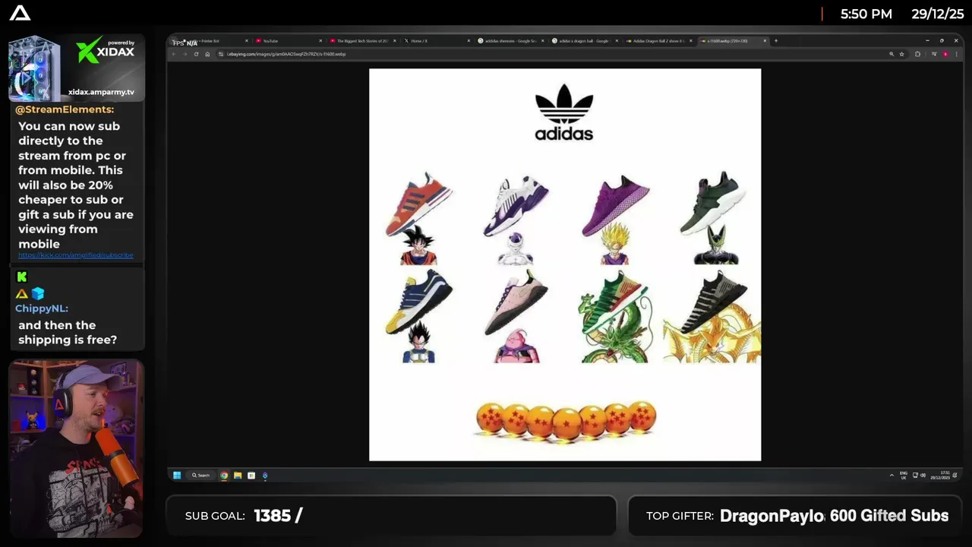Click the navy and yellow Vegeta sneaker
Viewport: 972px width, 547px height.
coord(418,302)
